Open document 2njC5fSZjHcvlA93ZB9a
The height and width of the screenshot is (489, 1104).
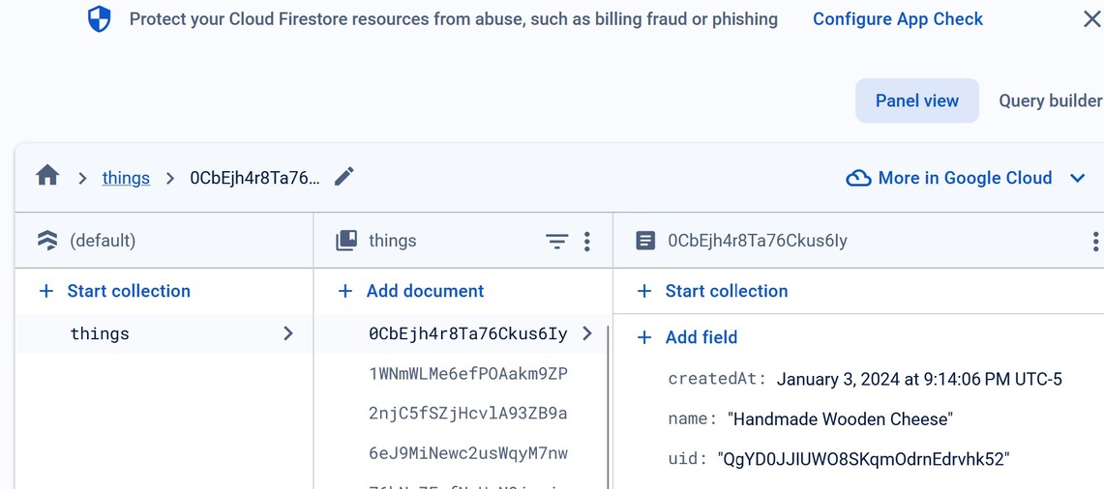pos(468,413)
